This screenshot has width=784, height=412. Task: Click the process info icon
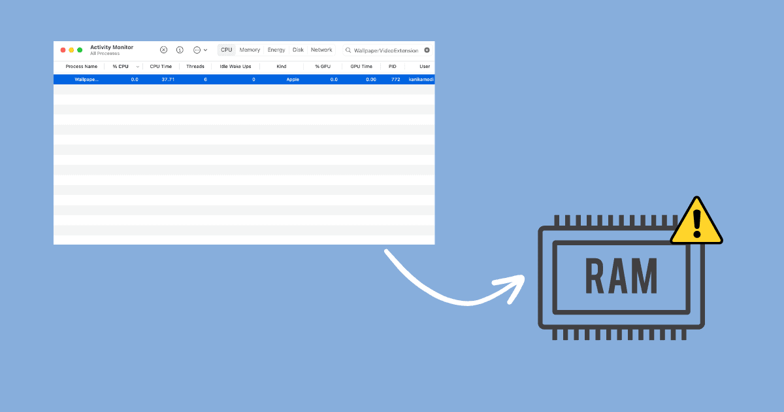[x=180, y=50]
